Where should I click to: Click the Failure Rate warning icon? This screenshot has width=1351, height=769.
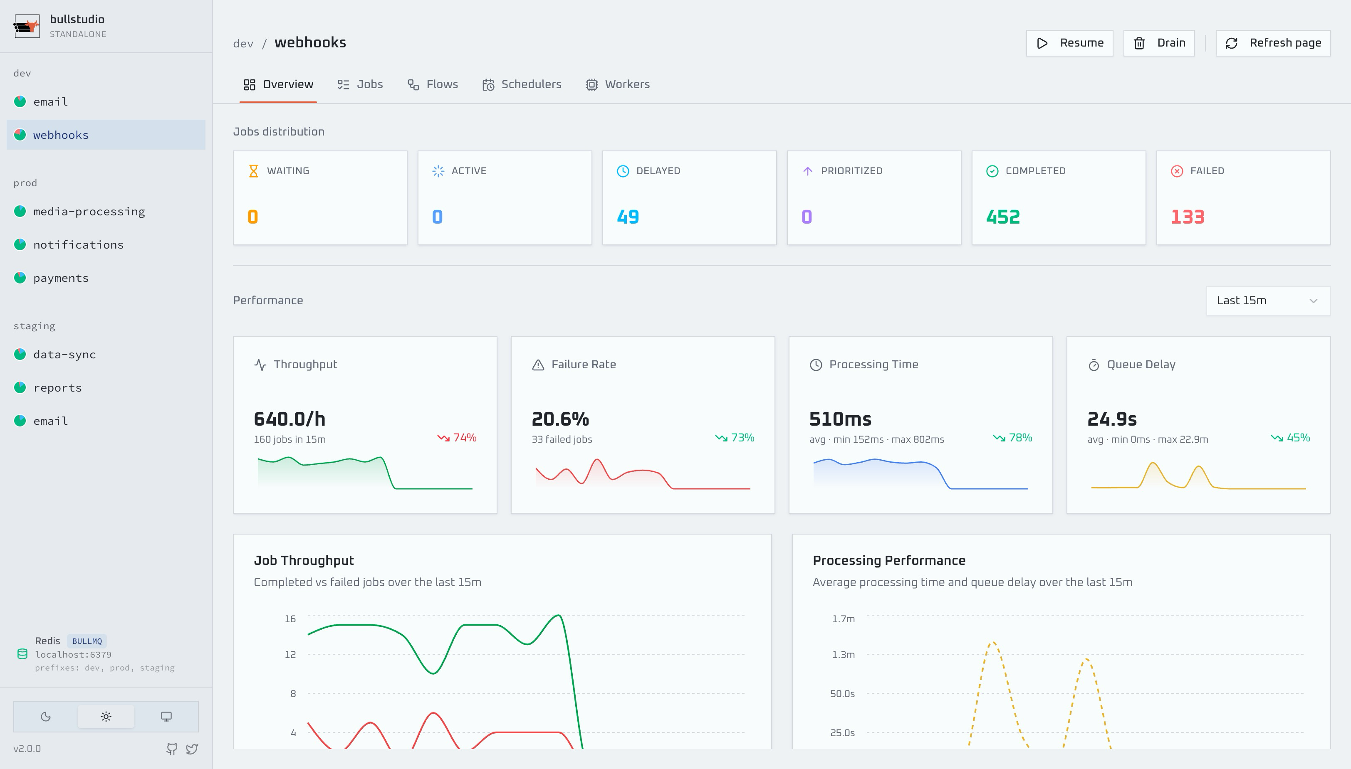click(538, 365)
